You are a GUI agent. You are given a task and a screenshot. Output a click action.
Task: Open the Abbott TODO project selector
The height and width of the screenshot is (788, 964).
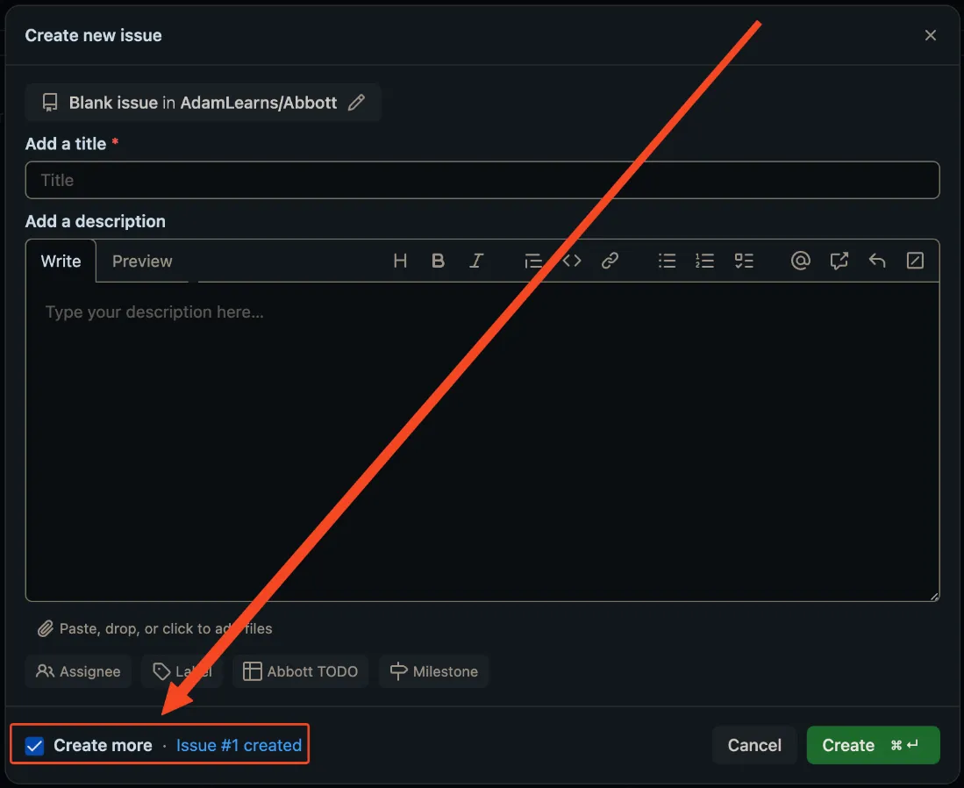coord(301,671)
